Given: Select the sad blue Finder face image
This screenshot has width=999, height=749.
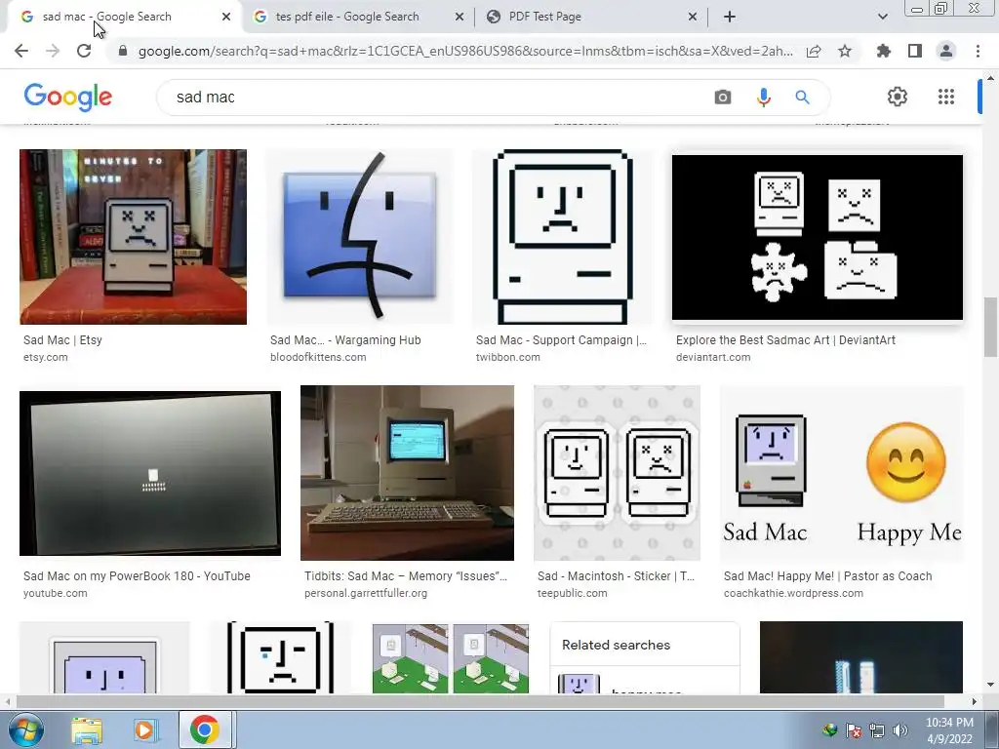Looking at the screenshot, I should pyautogui.click(x=359, y=237).
